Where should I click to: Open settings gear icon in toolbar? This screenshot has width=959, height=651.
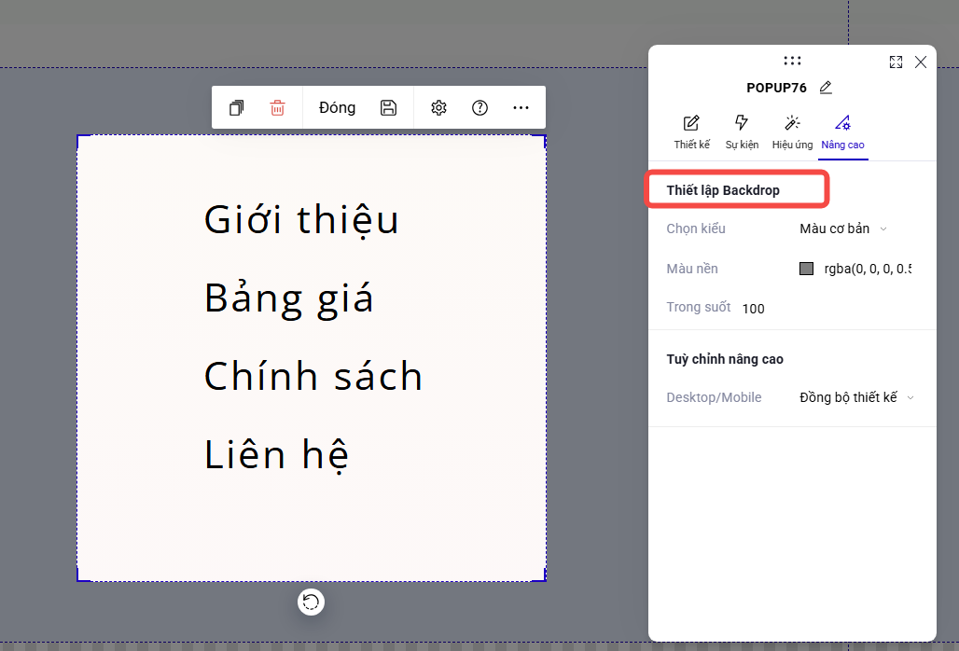[x=438, y=107]
